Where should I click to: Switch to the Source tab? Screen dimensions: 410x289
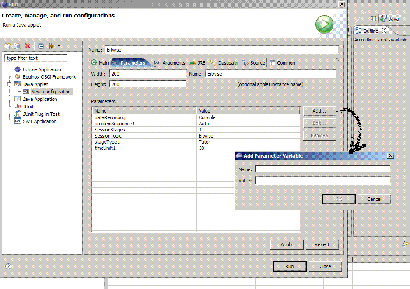(254, 63)
